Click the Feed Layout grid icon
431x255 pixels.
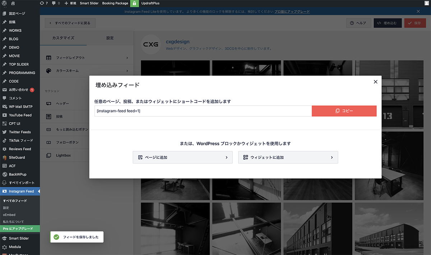(48, 58)
